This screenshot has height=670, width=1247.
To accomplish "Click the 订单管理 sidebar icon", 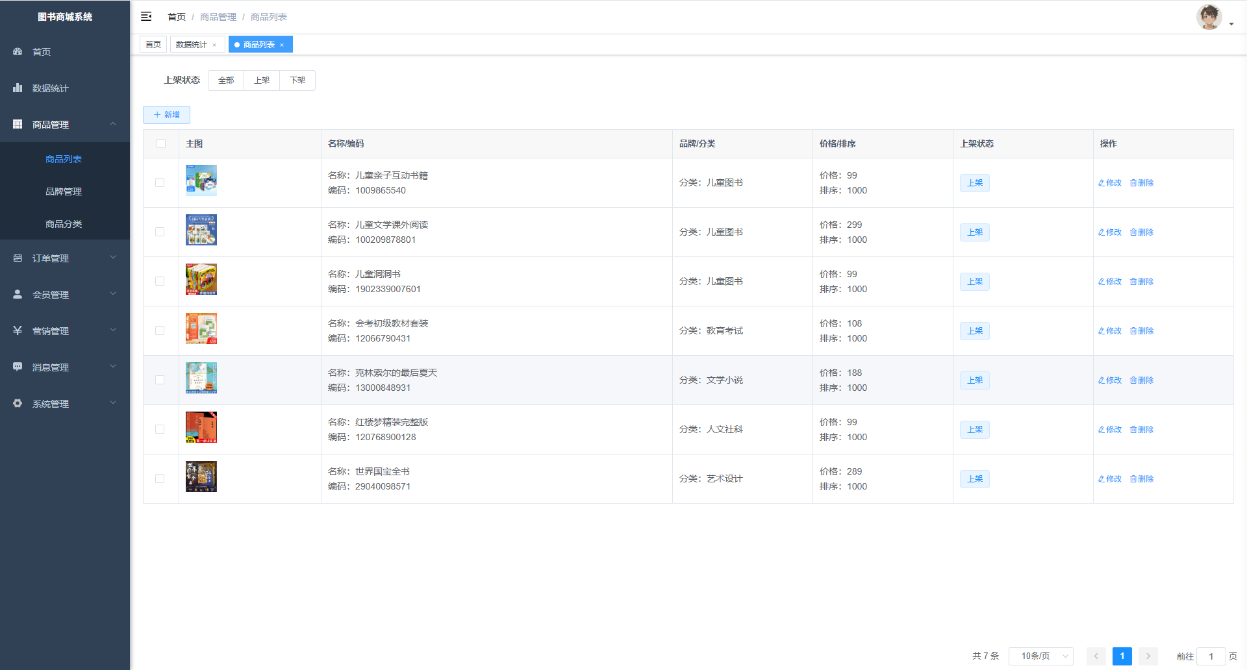I will tap(18, 258).
